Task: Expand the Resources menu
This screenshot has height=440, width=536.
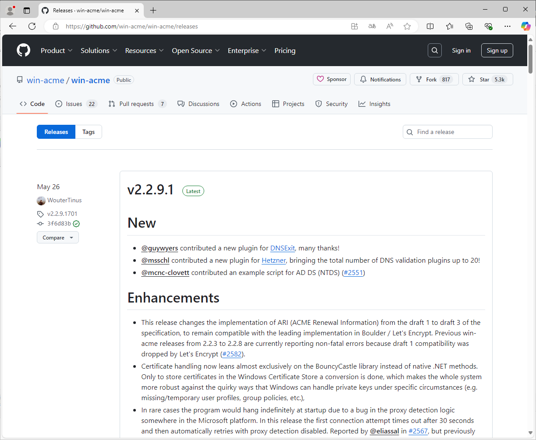Action: click(144, 51)
